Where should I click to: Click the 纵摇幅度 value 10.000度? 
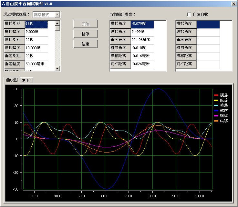tap(36, 48)
